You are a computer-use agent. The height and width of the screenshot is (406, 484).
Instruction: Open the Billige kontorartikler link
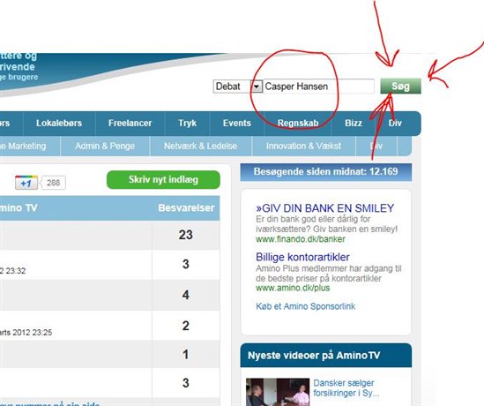(x=302, y=257)
